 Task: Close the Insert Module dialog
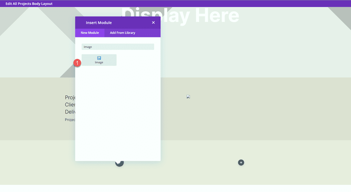[153, 22]
